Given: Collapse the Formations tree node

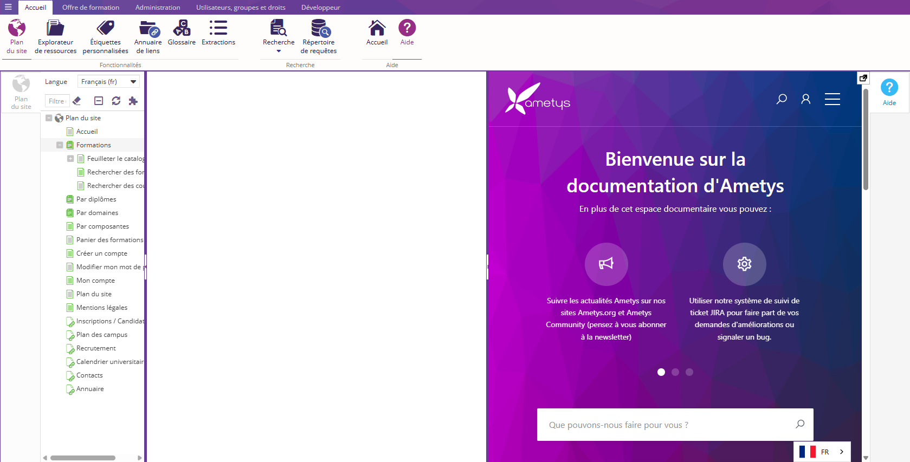Looking at the screenshot, I should pos(60,145).
